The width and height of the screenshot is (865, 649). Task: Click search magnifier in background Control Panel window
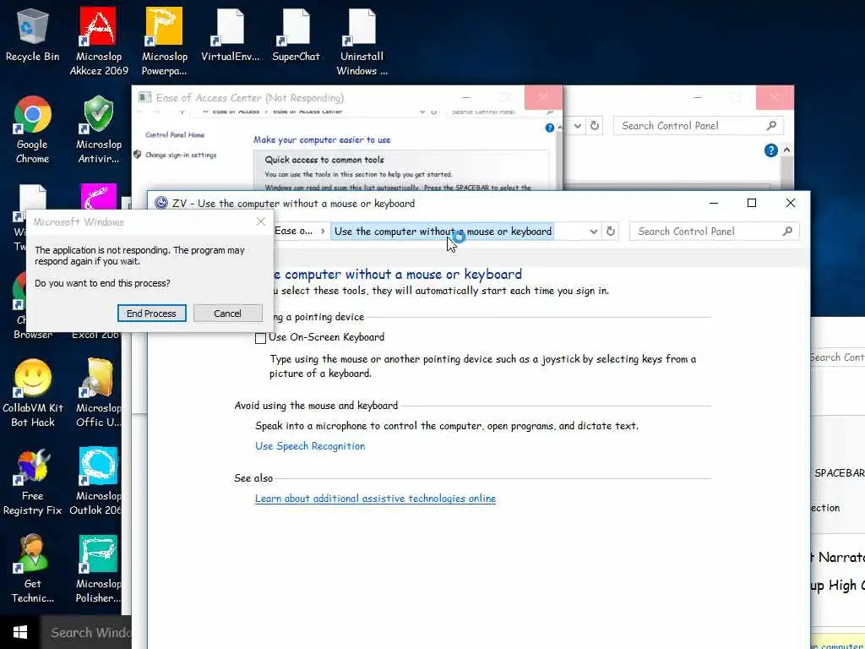[x=771, y=125]
